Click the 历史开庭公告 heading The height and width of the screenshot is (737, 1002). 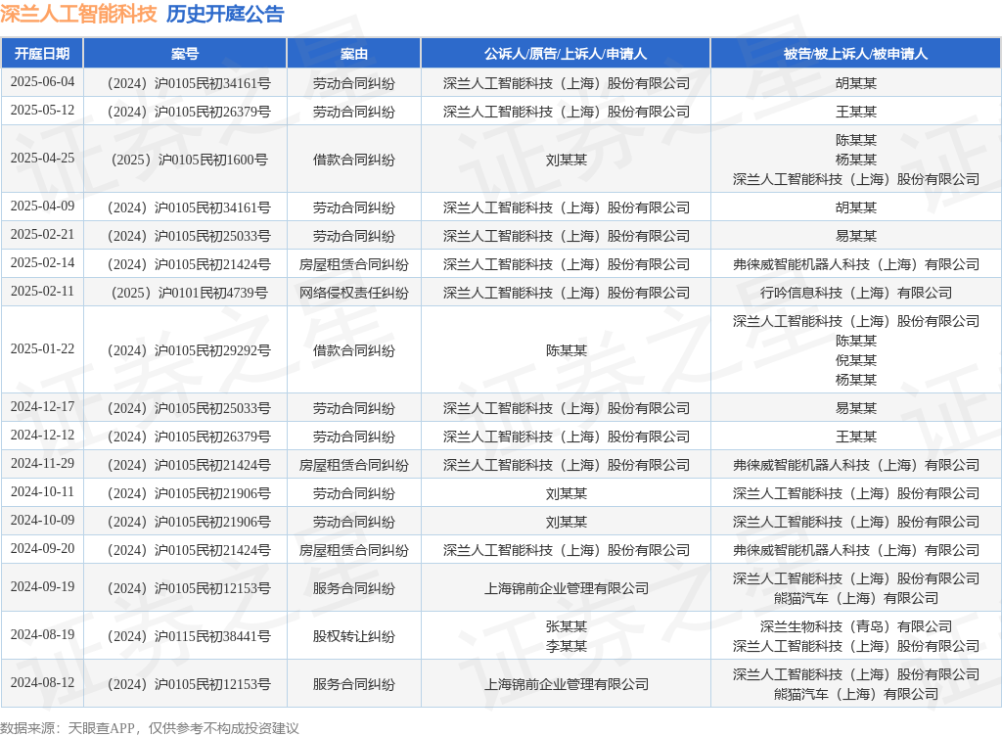[225, 14]
